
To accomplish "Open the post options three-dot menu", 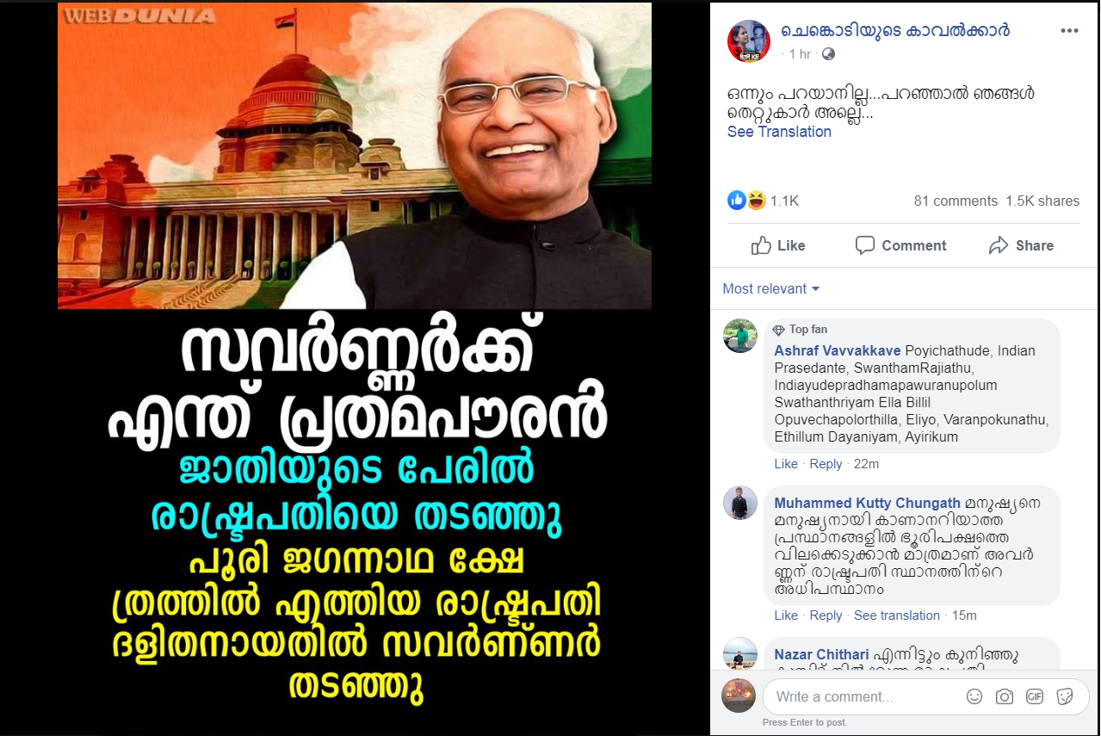I will coord(1069,31).
